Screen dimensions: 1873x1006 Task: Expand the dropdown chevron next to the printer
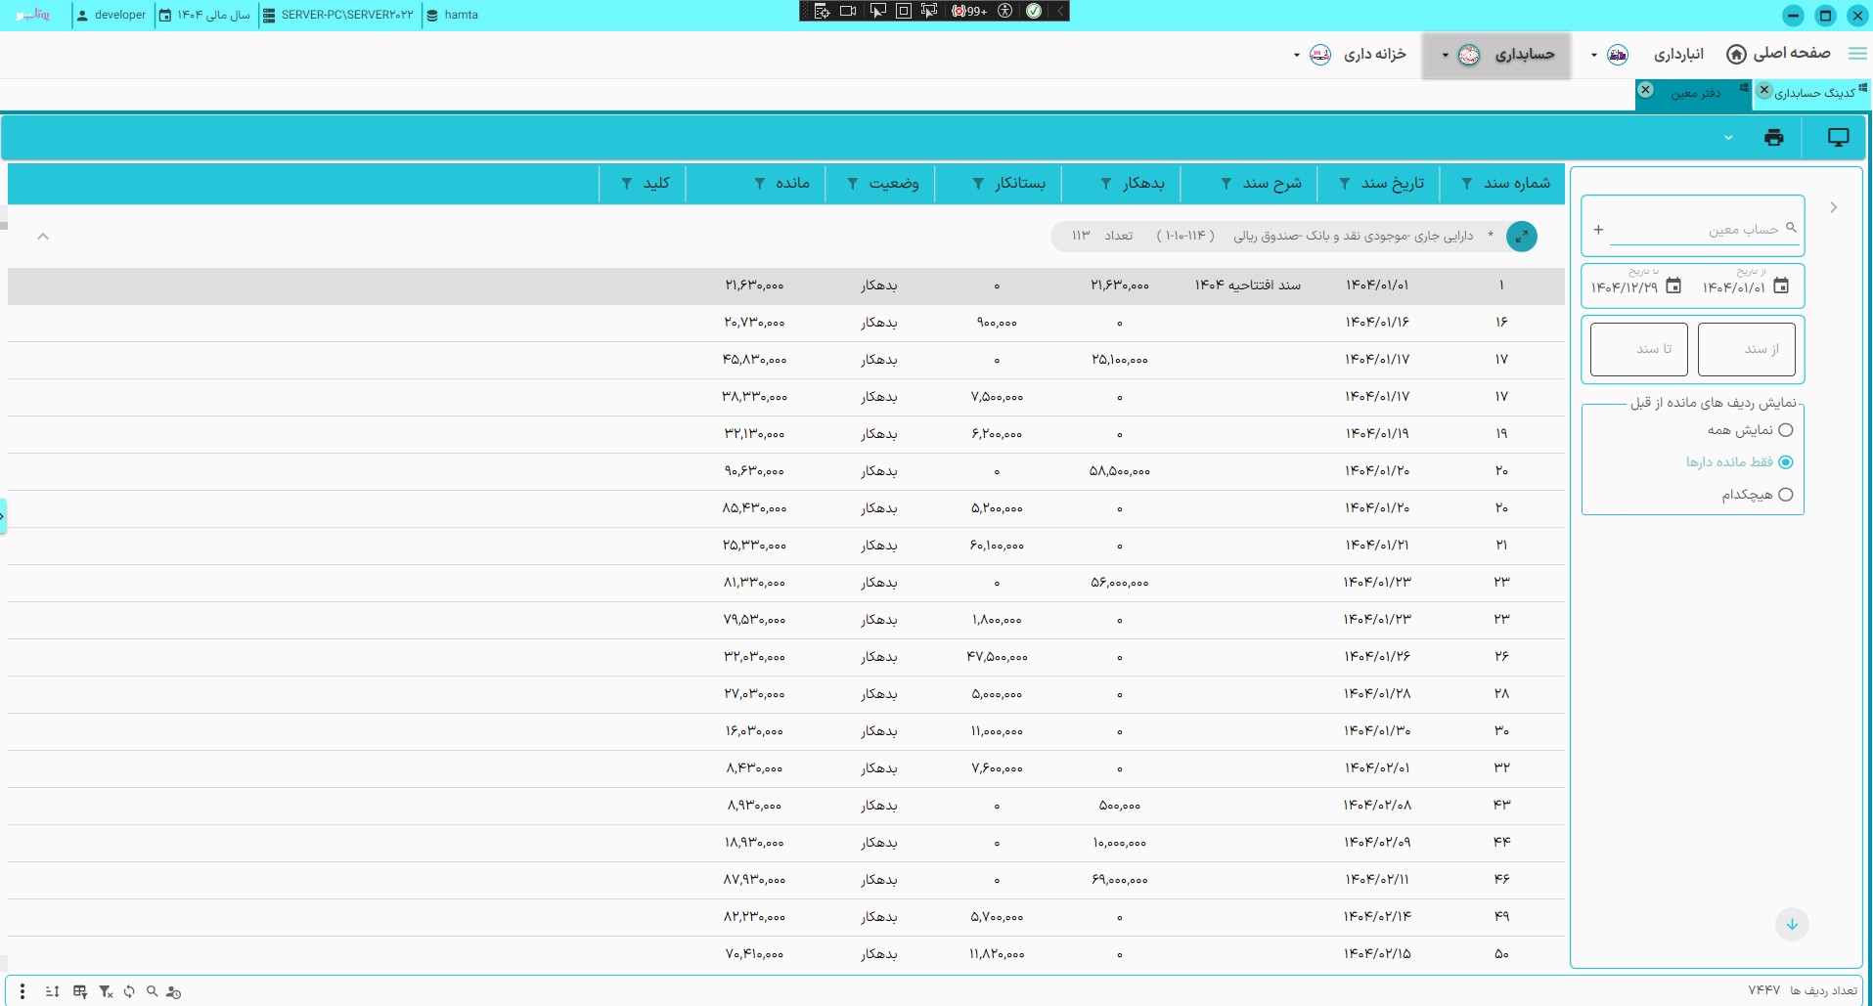click(1728, 138)
